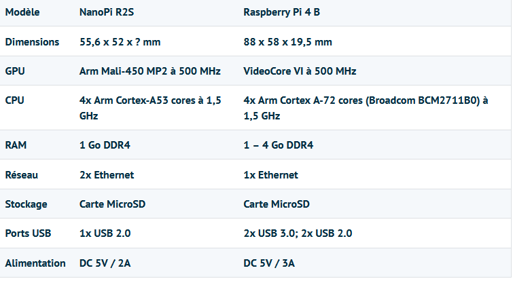Click the '88 x 58 x 19,5 mm' cell
The image size is (513, 283).
tap(287, 42)
